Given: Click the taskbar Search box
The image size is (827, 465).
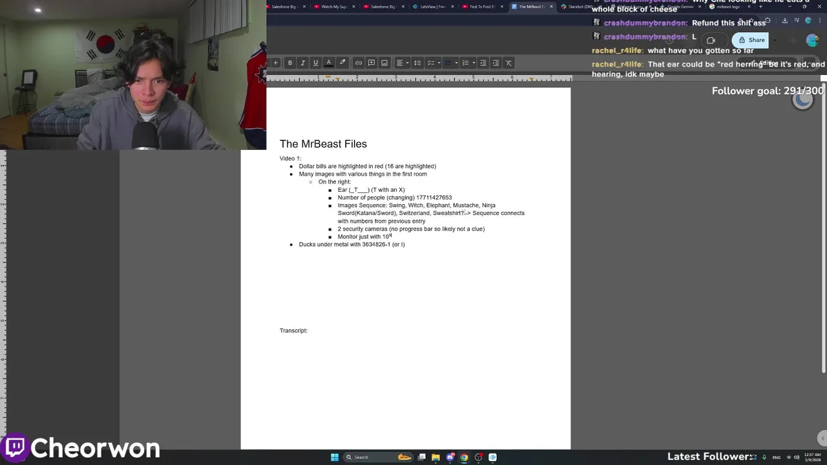Looking at the screenshot, I should point(379,457).
